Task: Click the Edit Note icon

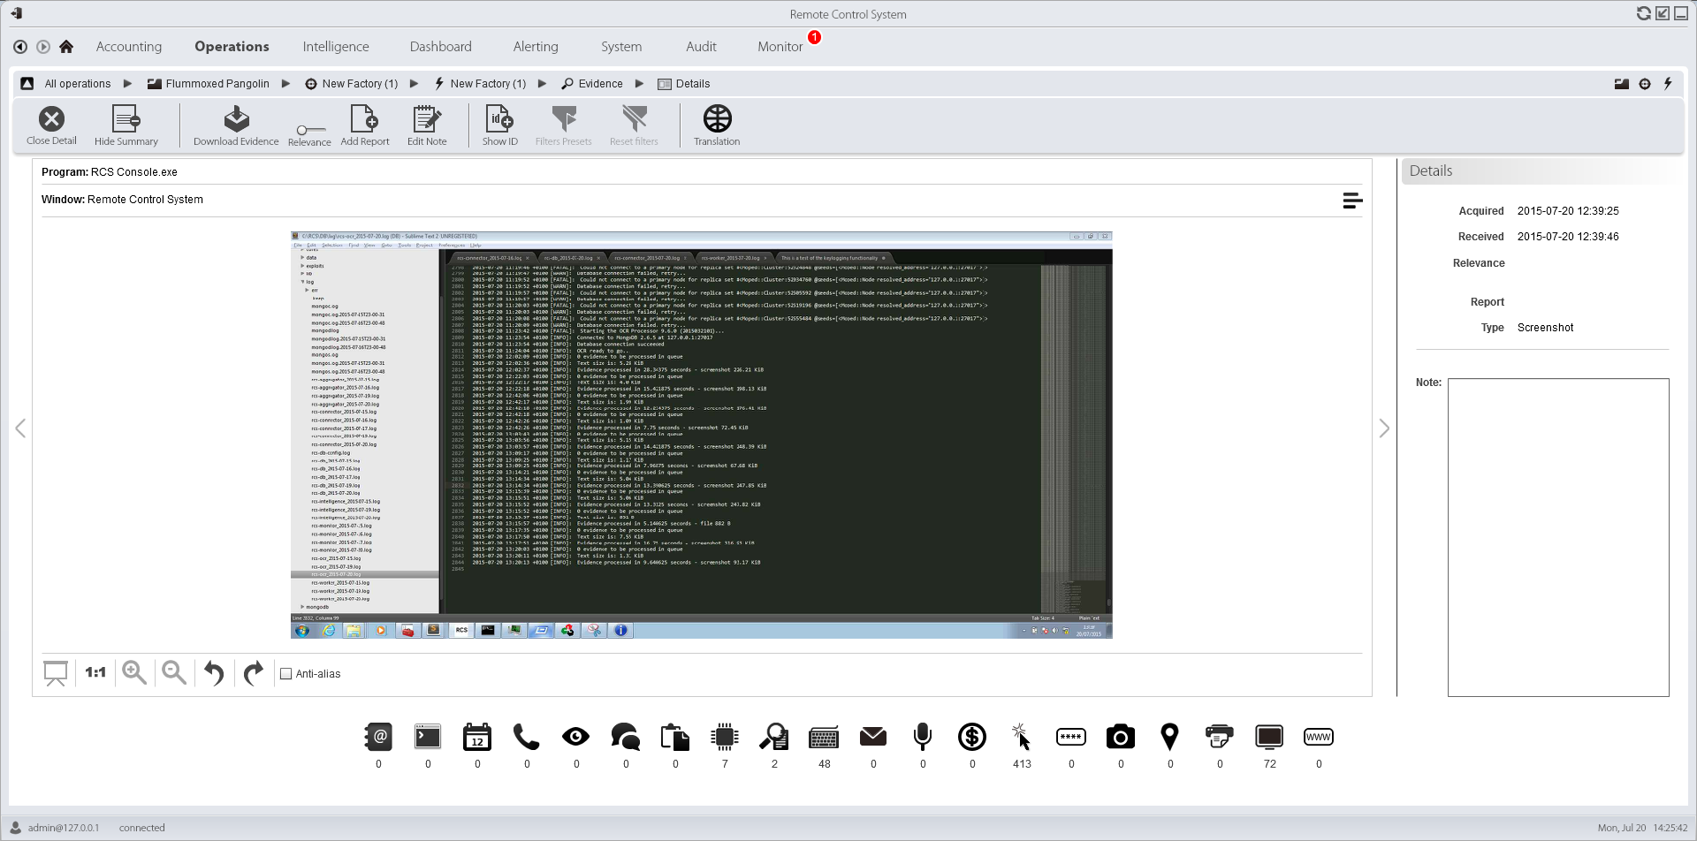Action: tap(427, 120)
